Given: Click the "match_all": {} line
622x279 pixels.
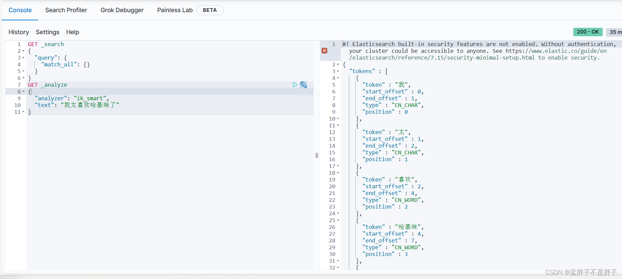Looking at the screenshot, I should pos(65,64).
